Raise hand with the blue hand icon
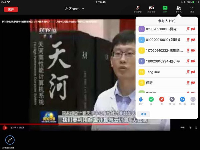 coord(141,99)
